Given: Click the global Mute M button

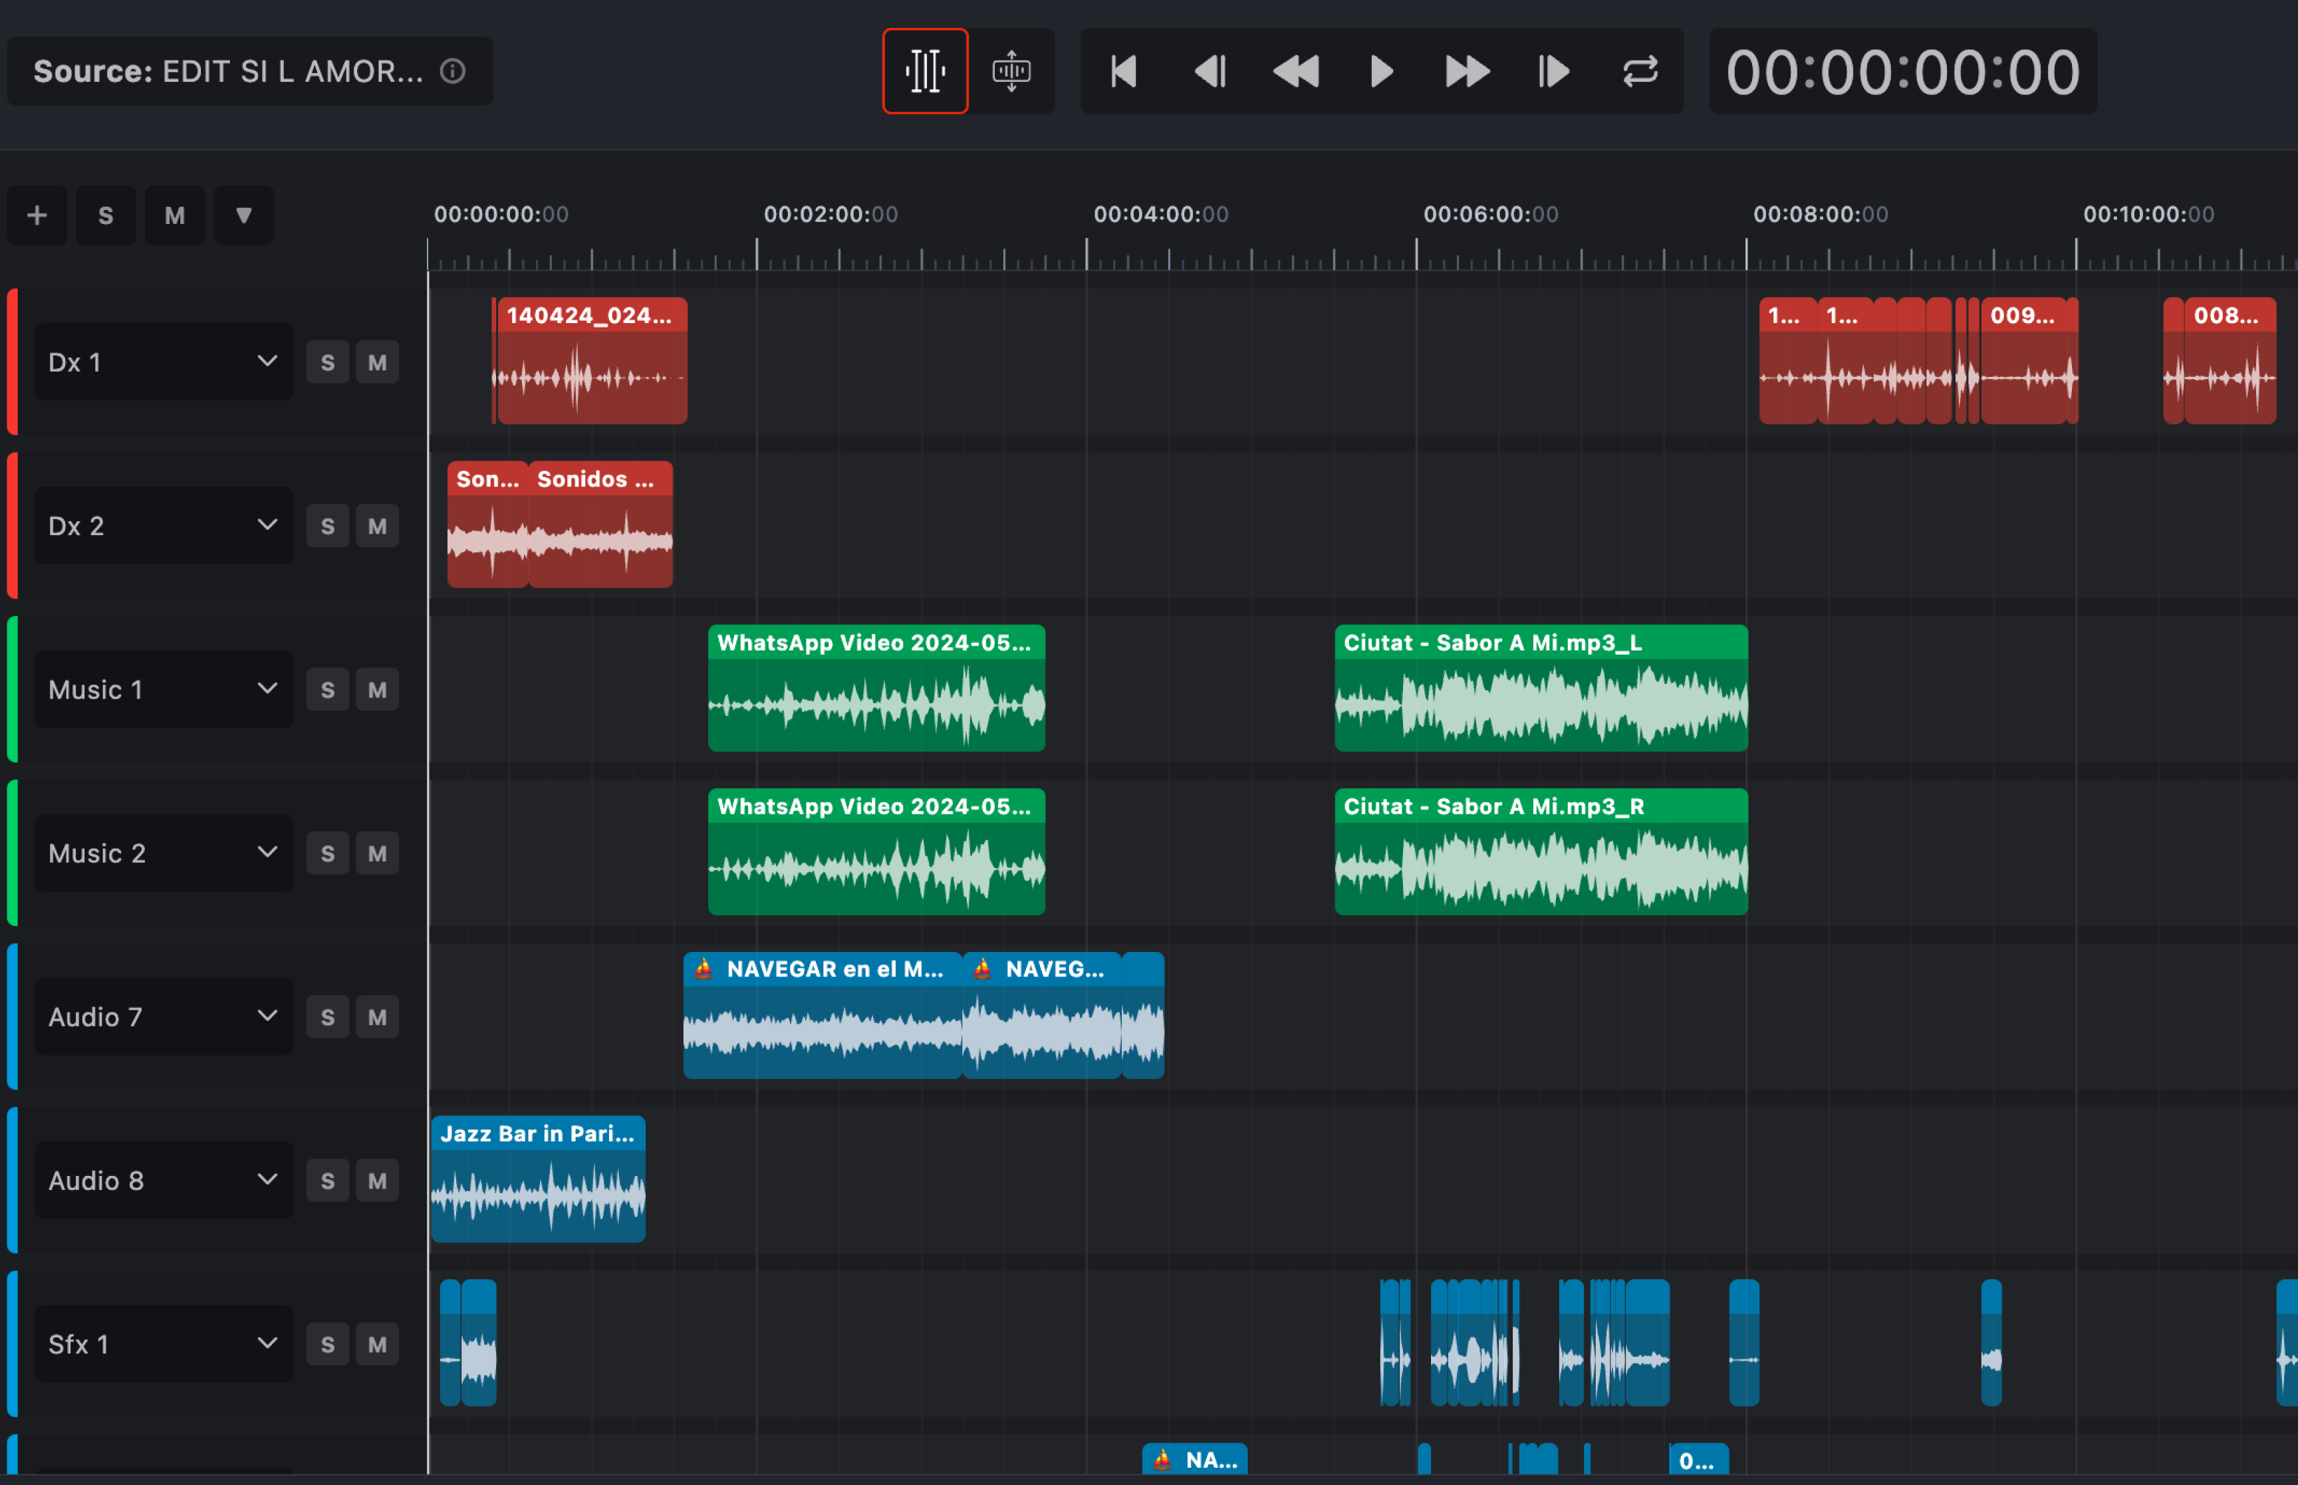Looking at the screenshot, I should pos(174,215).
